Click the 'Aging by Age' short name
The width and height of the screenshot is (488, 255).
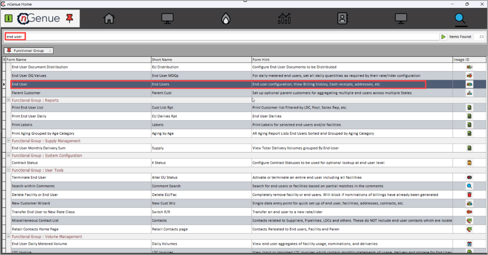[x=163, y=133]
